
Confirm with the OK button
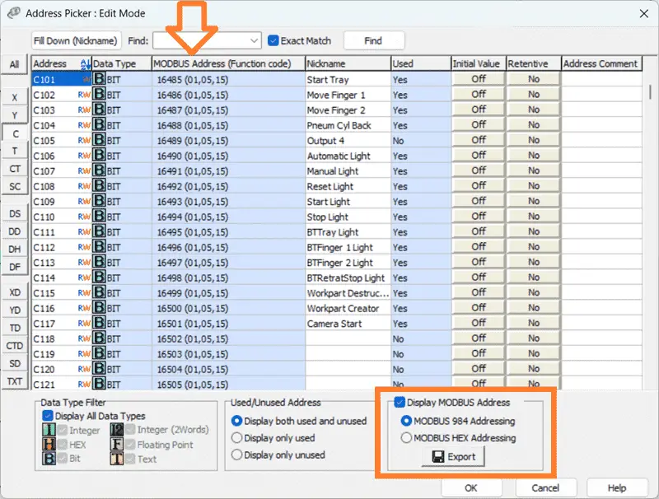(x=471, y=487)
